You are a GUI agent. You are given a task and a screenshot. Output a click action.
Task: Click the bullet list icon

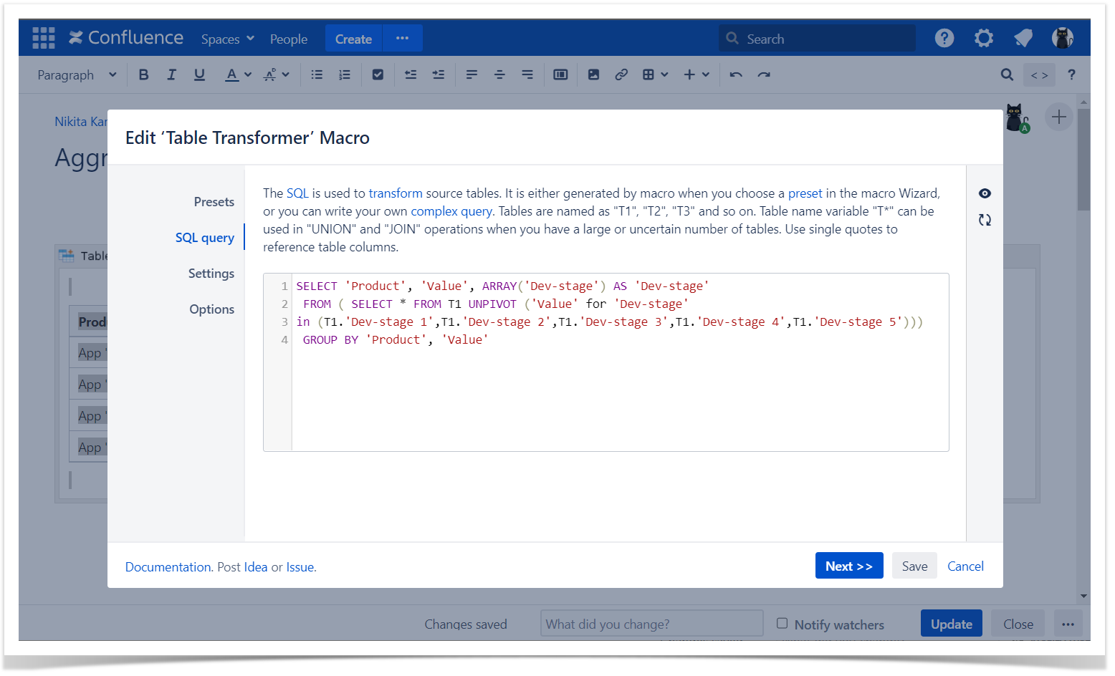click(x=317, y=74)
